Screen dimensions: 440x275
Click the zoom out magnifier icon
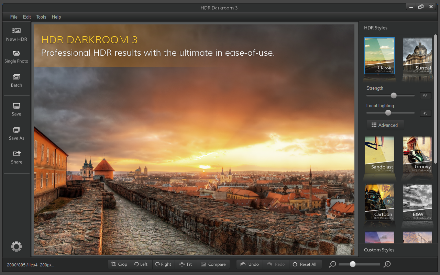click(x=332, y=264)
